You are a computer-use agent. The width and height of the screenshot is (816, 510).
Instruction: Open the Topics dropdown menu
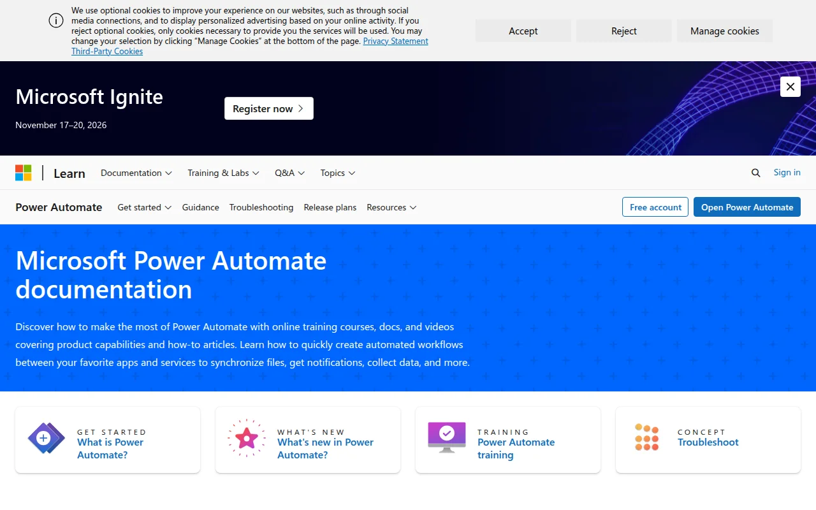point(338,173)
